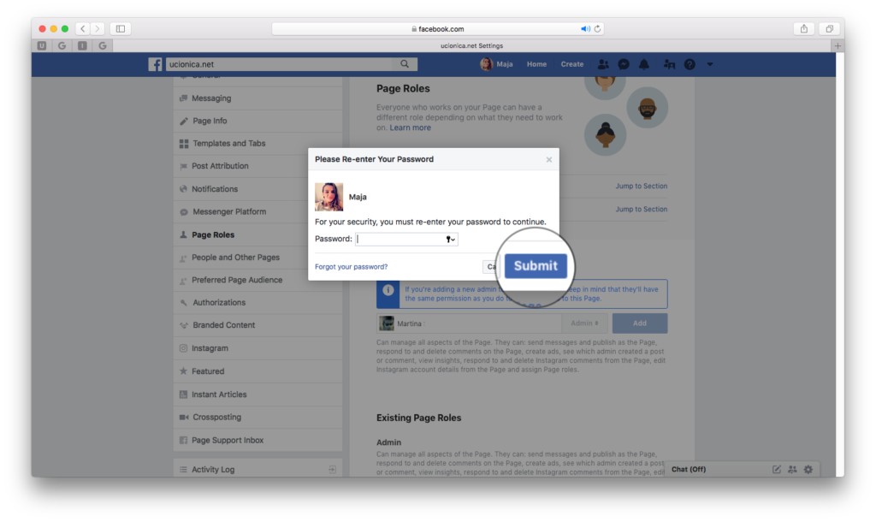This screenshot has width=876, height=522.
Task: Open the Friend Requests icon
Action: pyautogui.click(x=603, y=64)
